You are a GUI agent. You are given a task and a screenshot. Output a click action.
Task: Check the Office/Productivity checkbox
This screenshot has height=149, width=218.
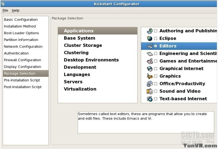pos(156,84)
